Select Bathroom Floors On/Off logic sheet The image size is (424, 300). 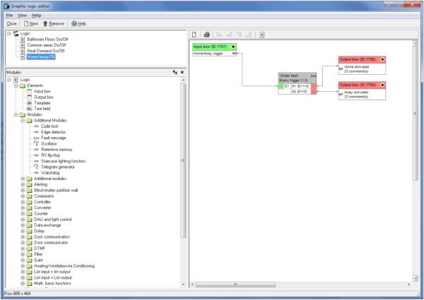[x=47, y=39]
